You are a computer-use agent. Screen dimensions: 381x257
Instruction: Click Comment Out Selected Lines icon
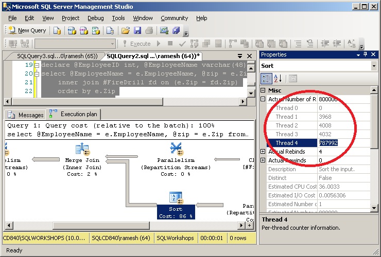(x=298, y=44)
